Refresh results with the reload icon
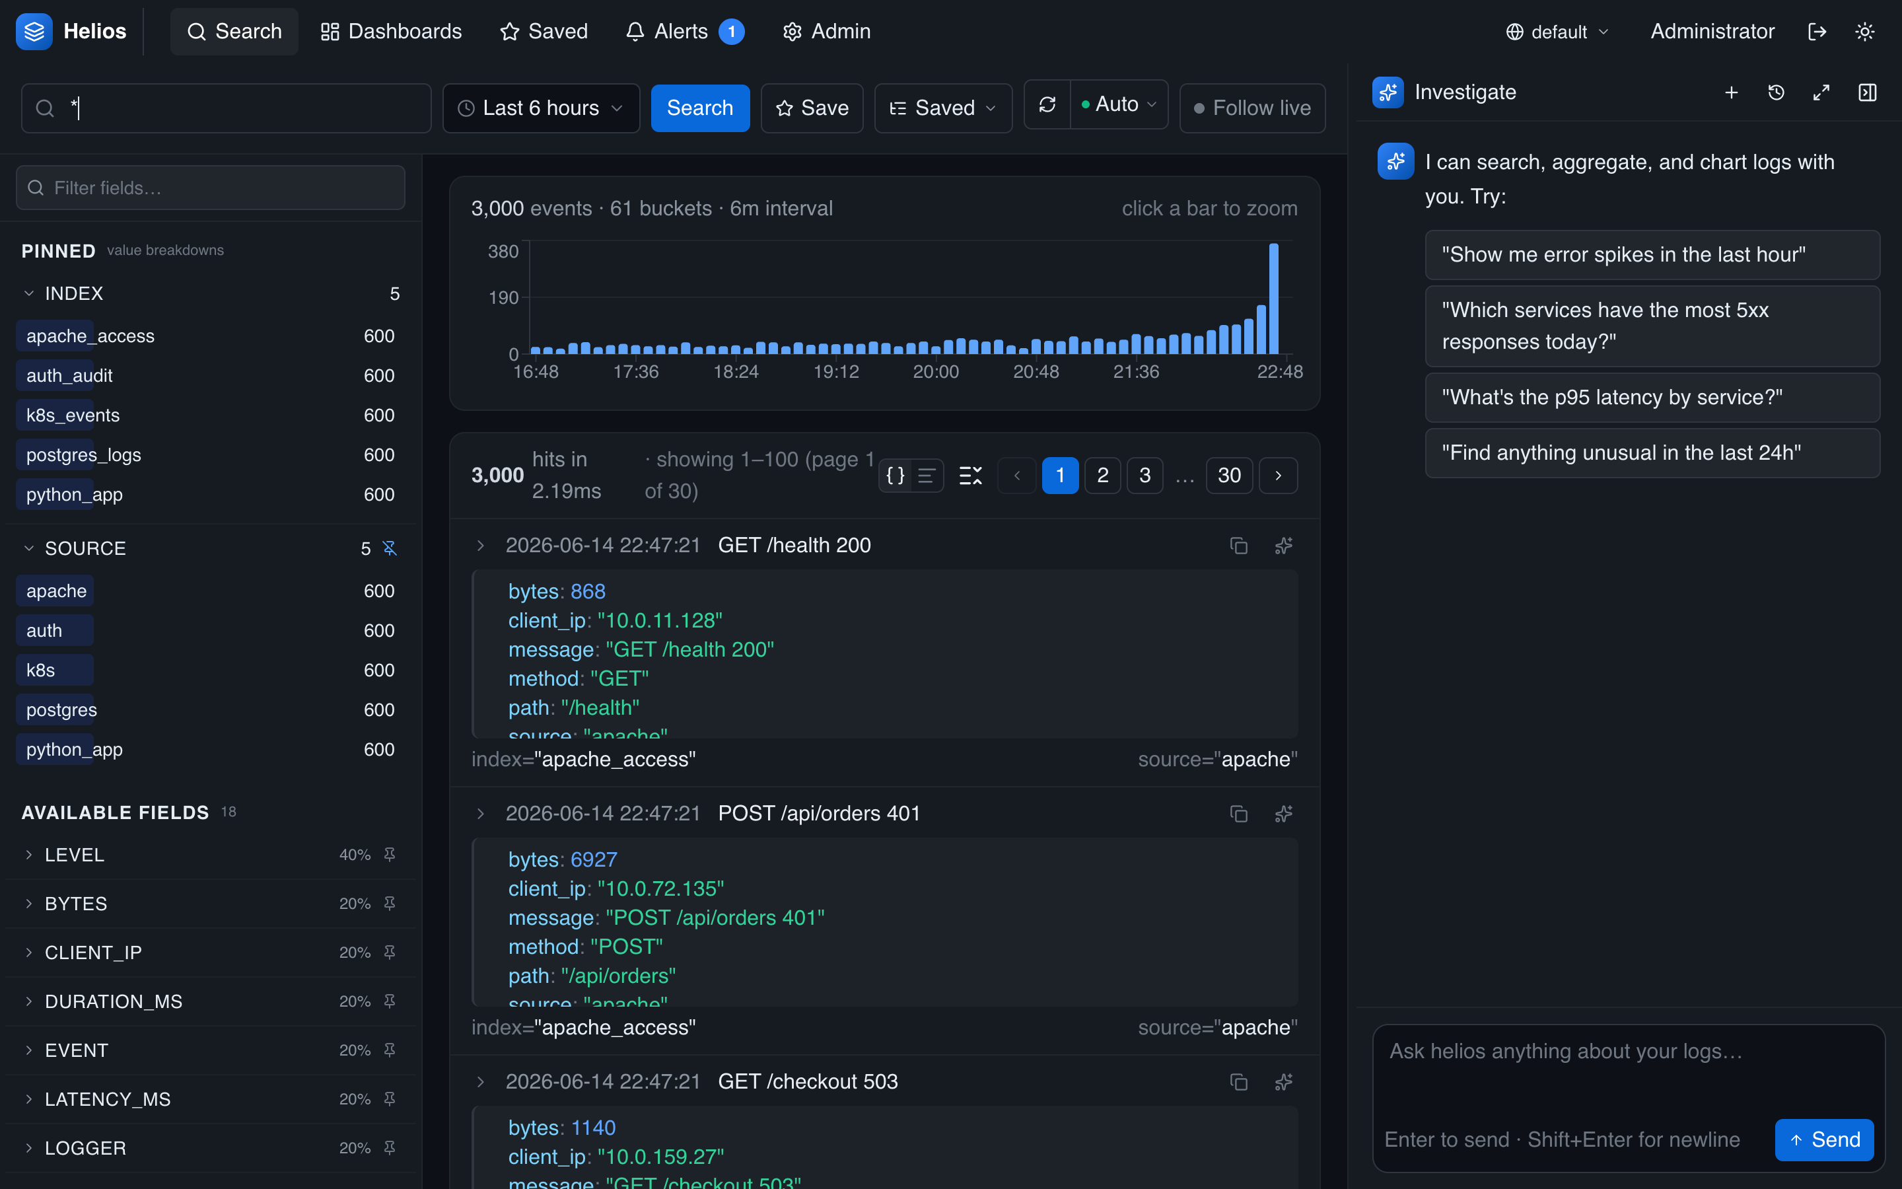 click(x=1047, y=104)
